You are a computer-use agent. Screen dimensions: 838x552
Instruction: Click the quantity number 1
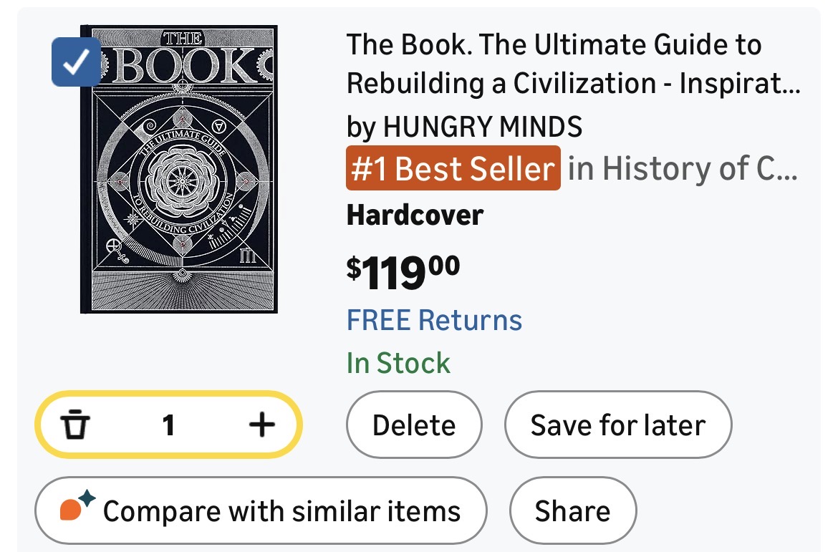[x=168, y=426]
